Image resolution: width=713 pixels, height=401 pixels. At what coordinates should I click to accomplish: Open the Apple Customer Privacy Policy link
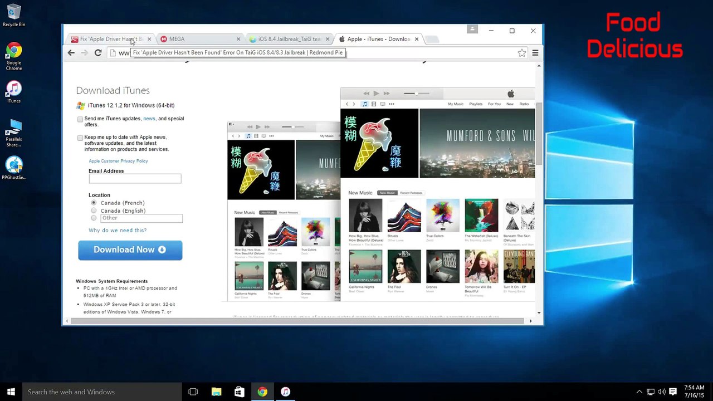click(x=118, y=161)
